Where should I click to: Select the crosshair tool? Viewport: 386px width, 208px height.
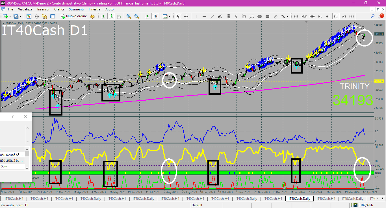click(186, 16)
